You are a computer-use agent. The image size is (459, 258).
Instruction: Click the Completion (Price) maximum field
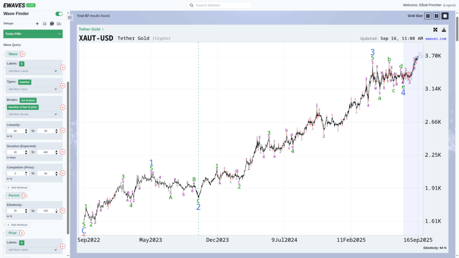coord(46,173)
